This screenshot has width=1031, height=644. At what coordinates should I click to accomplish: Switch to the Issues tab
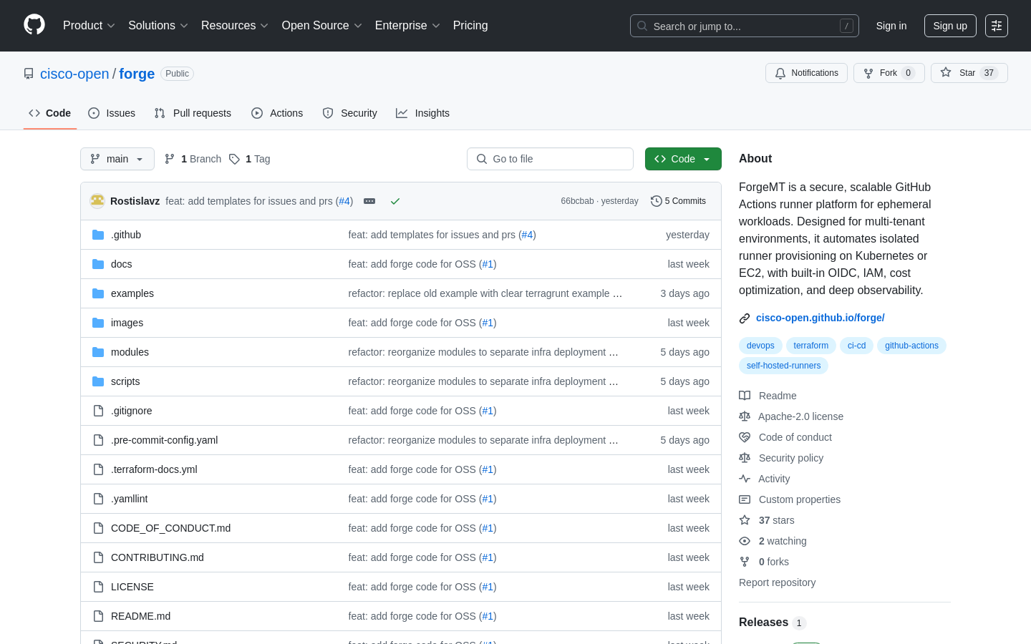(x=112, y=113)
